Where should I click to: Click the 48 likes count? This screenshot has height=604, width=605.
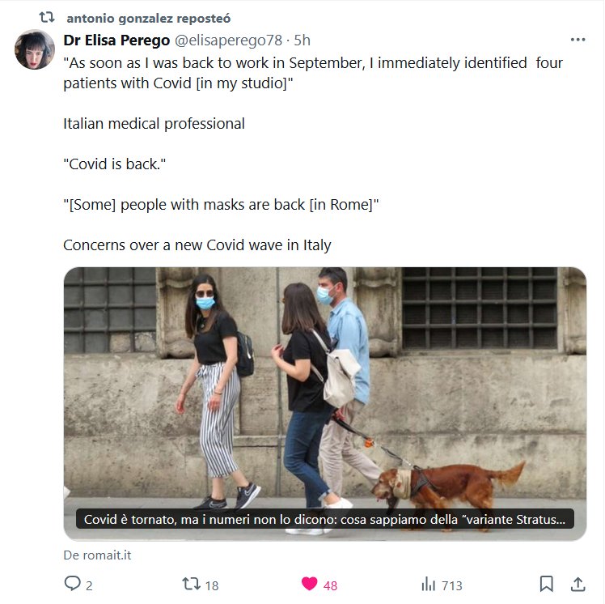click(x=330, y=586)
